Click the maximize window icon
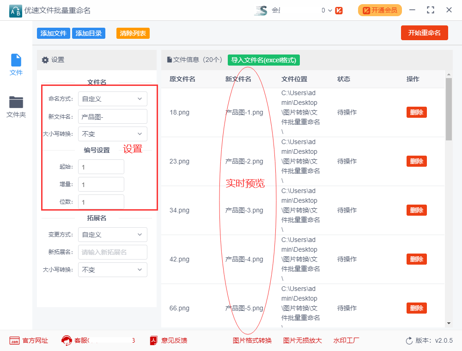This screenshot has width=462, height=351. pos(431,10)
